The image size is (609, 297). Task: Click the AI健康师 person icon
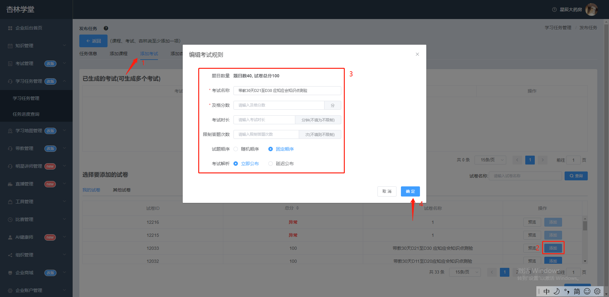(10, 237)
